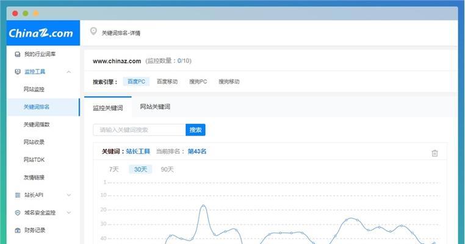Open 我的行业词库 database icon
Image resolution: width=465 pixels, height=244 pixels.
click(18, 54)
